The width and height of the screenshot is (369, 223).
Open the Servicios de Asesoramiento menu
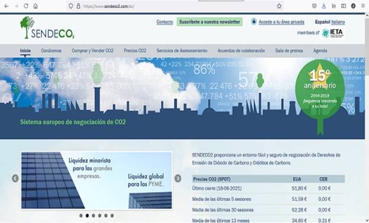(182, 50)
